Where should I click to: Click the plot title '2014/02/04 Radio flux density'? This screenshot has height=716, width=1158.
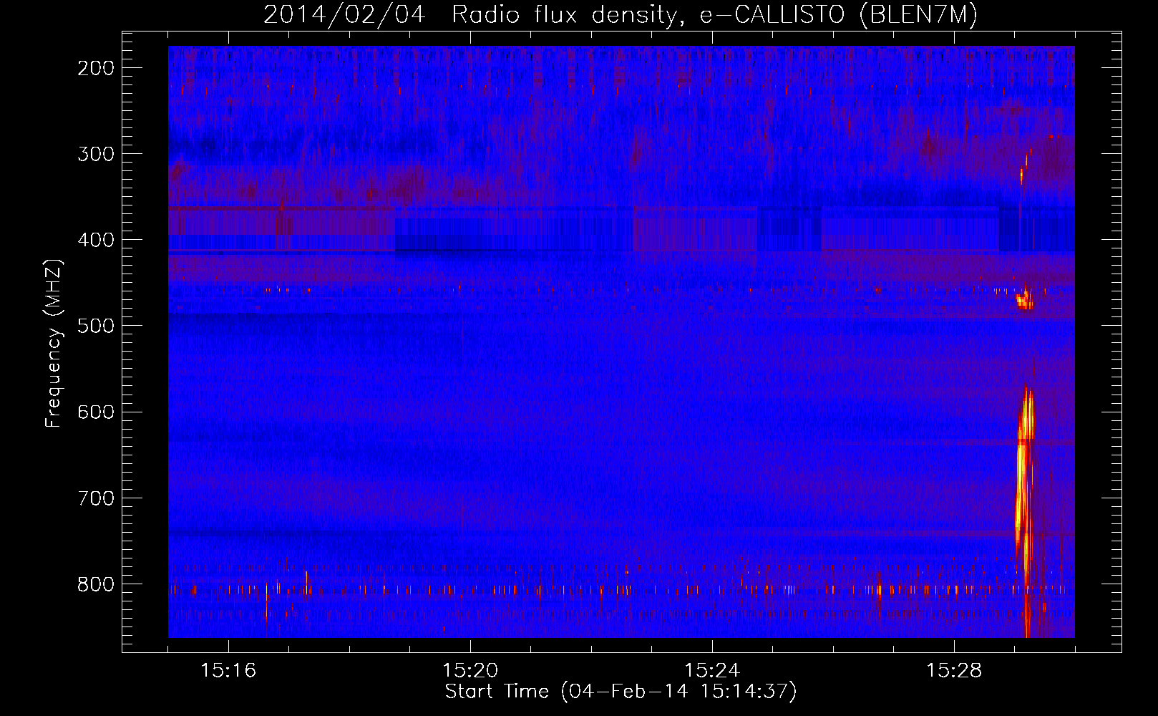coord(620,14)
